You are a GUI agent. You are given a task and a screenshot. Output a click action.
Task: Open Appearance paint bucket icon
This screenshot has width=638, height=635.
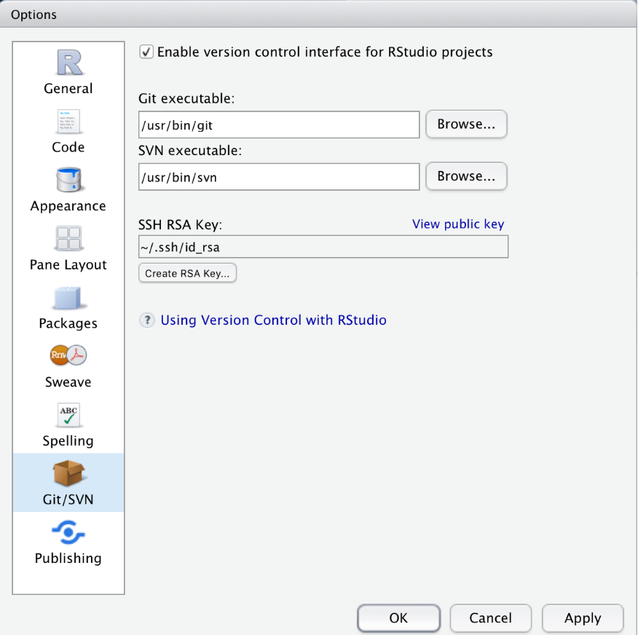pyautogui.click(x=68, y=180)
